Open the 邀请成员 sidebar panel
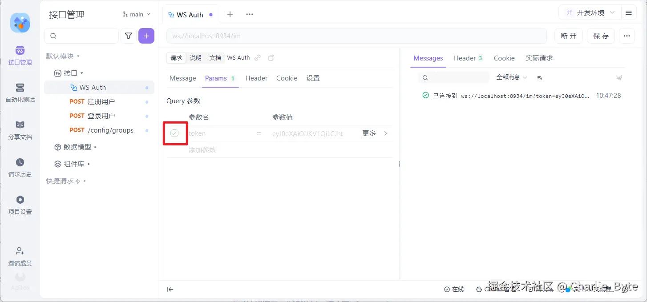This screenshot has height=302, width=647. click(x=20, y=257)
